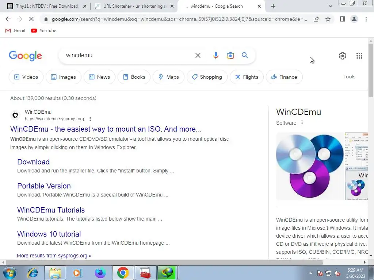Click the Google search input field
This screenshot has height=280, width=374.
[129, 55]
